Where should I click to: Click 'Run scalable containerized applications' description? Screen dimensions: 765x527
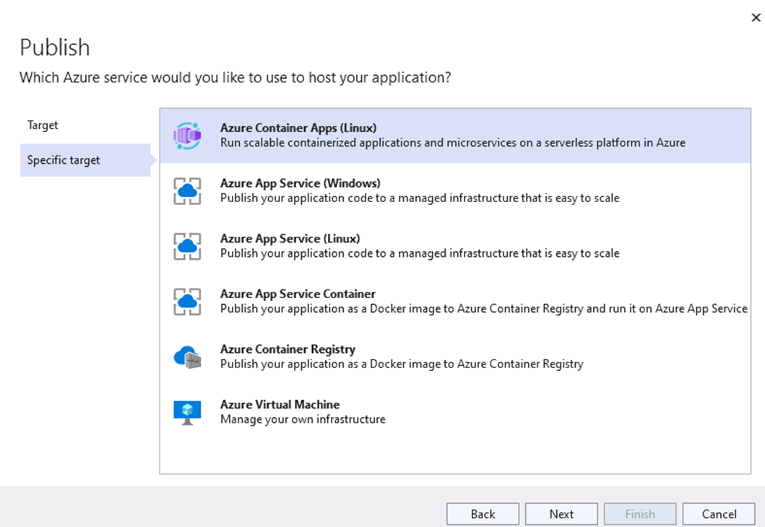coord(453,143)
